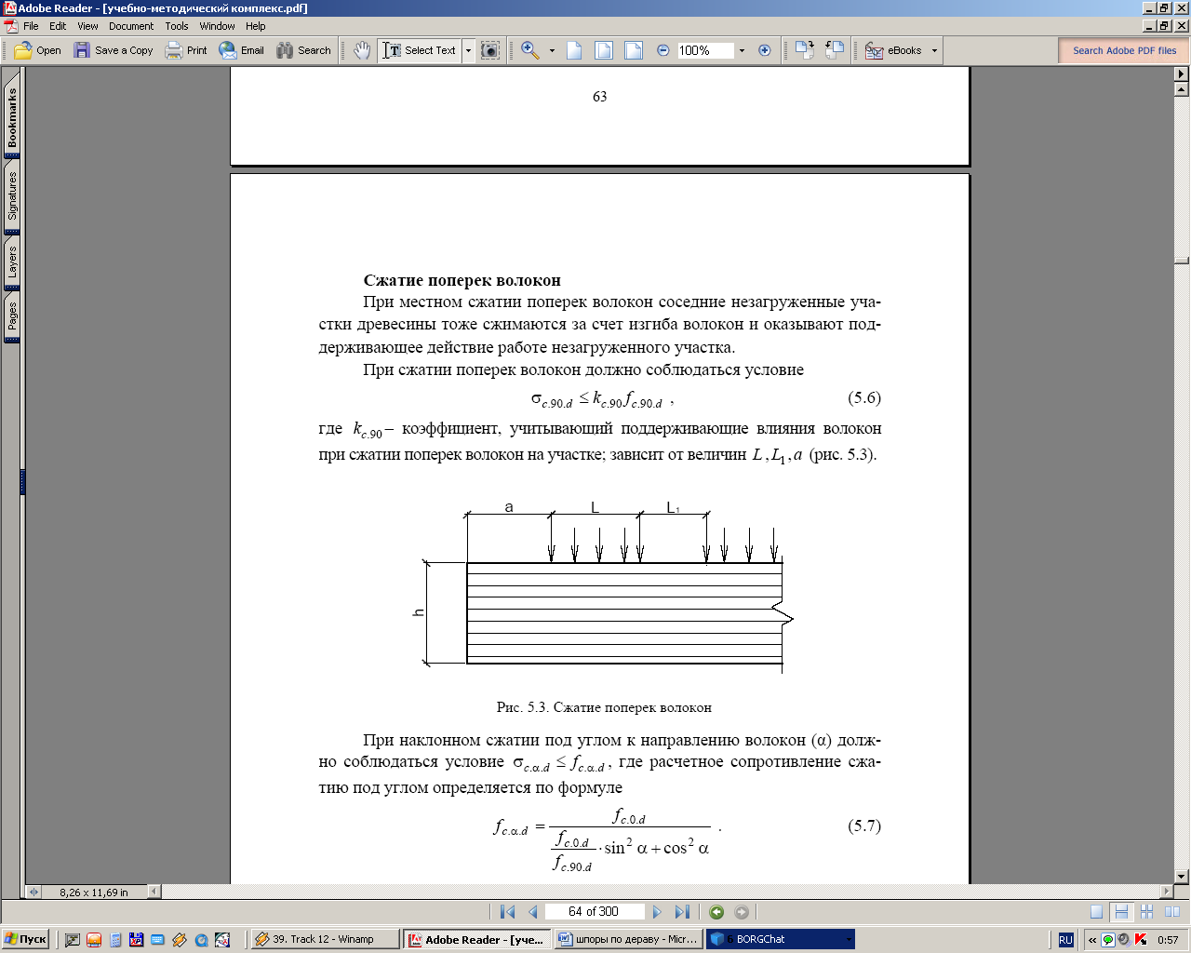Open the zoom percentage dropdown
This screenshot has width=1191, height=953.
point(742,50)
